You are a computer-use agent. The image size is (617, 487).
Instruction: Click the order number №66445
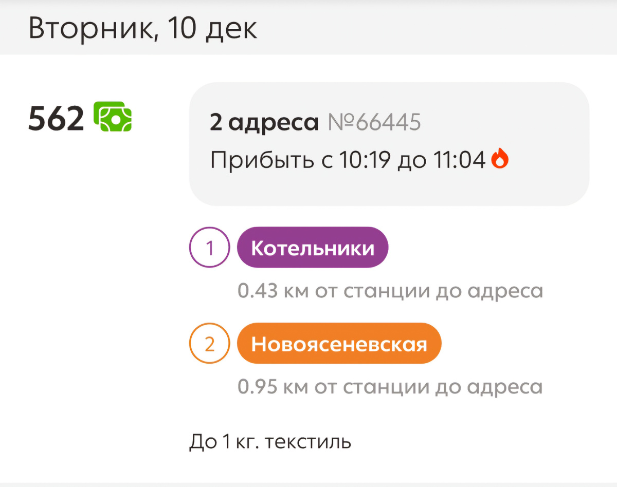(x=375, y=122)
